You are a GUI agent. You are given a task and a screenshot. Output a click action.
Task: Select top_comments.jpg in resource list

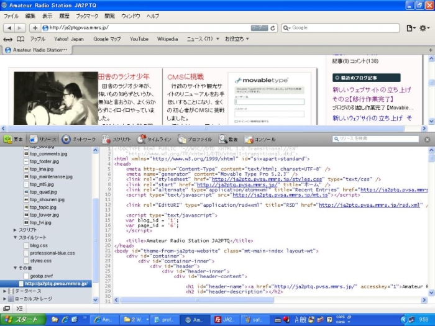point(48,153)
